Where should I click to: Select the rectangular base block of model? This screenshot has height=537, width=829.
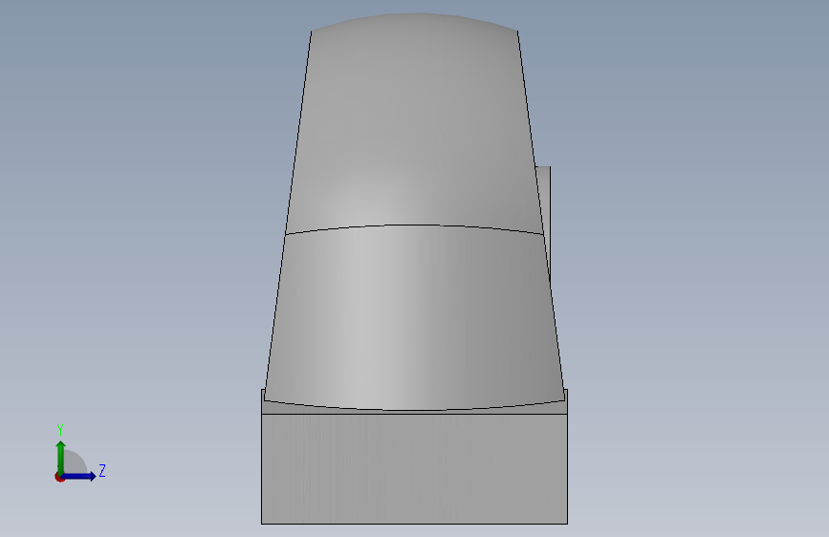coord(415,469)
